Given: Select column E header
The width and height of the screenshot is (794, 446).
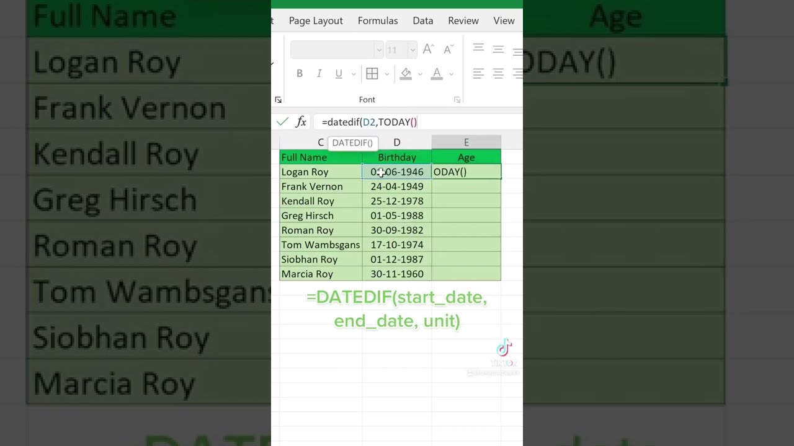Looking at the screenshot, I should pyautogui.click(x=466, y=142).
